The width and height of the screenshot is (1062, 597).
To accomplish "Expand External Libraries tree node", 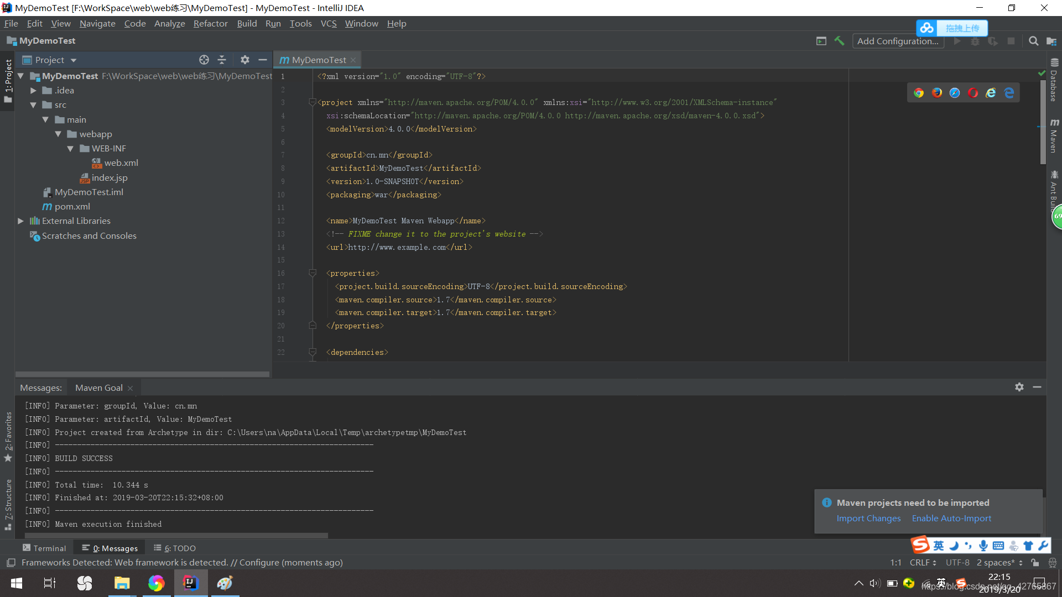I will click(20, 221).
